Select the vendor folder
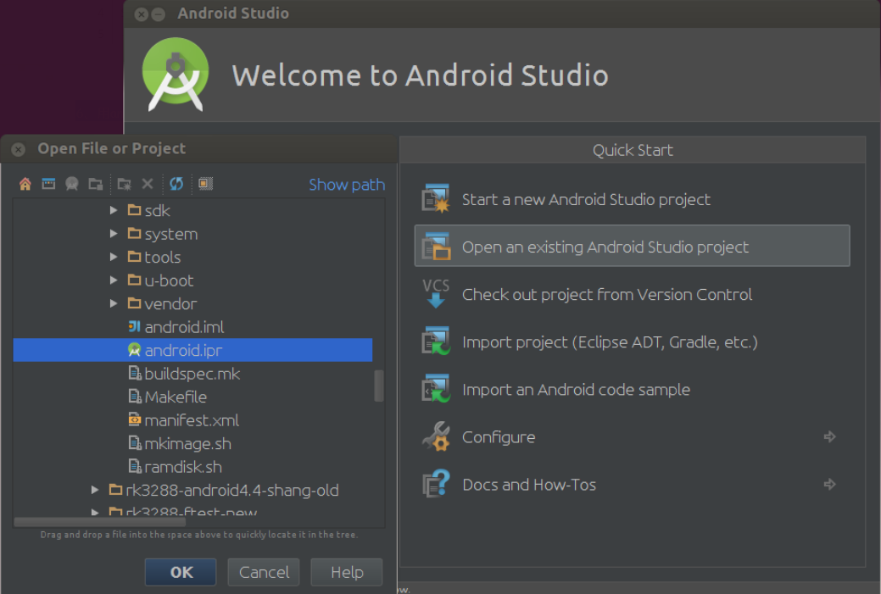Image resolution: width=881 pixels, height=594 pixels. [170, 303]
